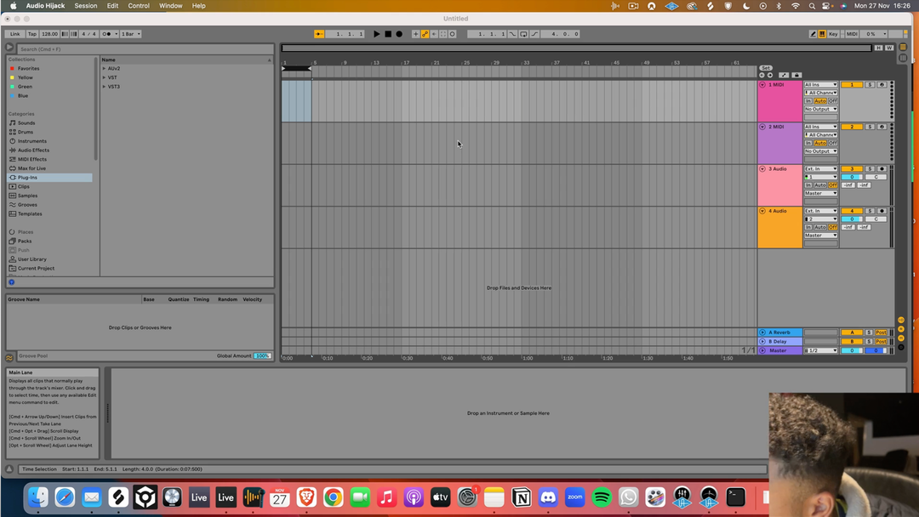
Task: Open the Drums category in browser
Action: point(26,132)
